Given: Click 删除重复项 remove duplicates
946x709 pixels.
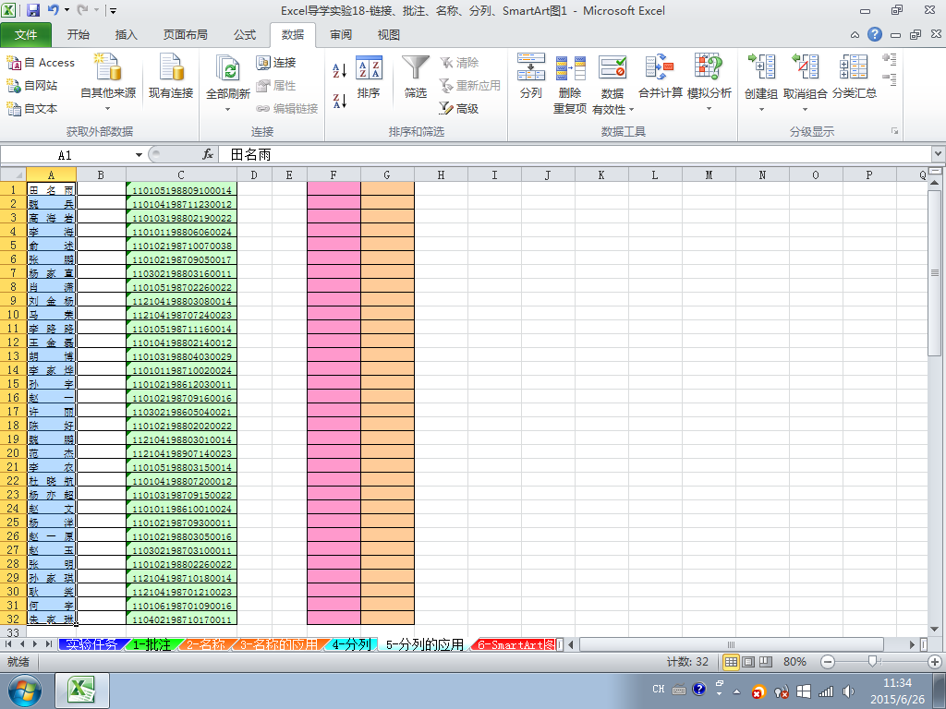Looking at the screenshot, I should tap(570, 84).
